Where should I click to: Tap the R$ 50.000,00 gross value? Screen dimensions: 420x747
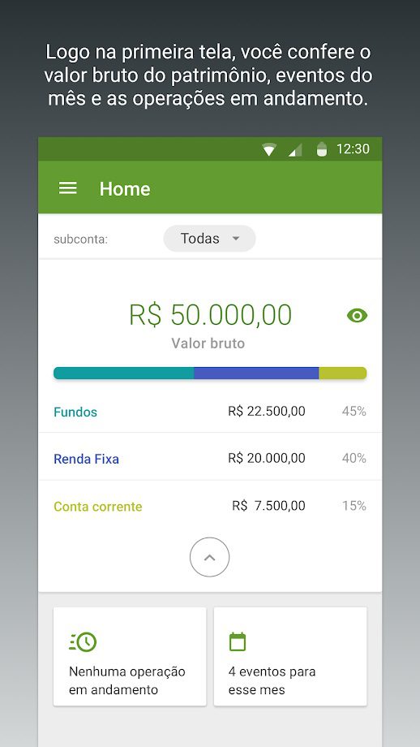(x=210, y=314)
